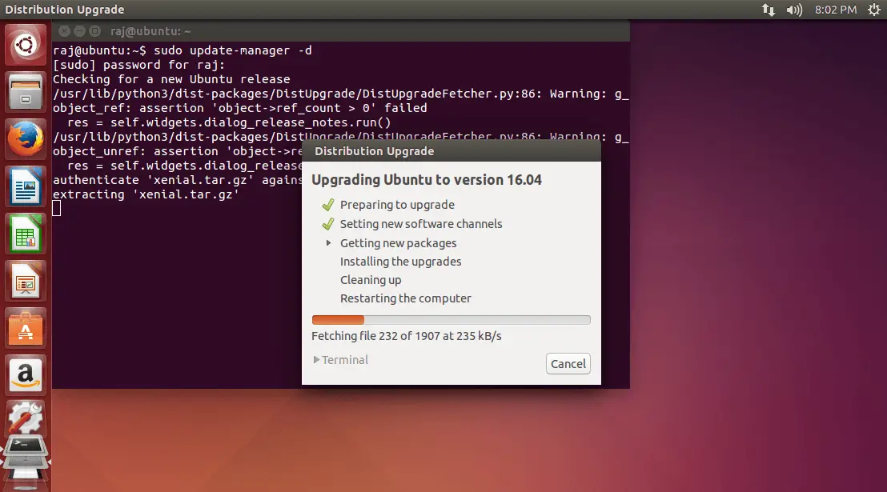The width and height of the screenshot is (887, 492).
Task: Click 'Upgrading Ubuntu to version 16.04' heading
Action: [x=427, y=180]
